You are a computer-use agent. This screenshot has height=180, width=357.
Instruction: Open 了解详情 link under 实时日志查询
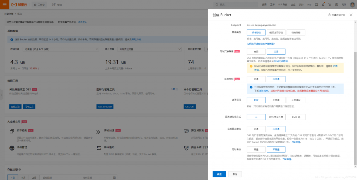point(296,142)
